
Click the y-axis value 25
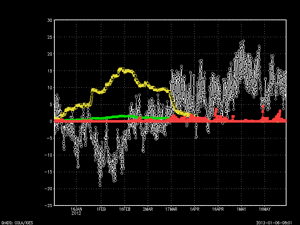49,37
